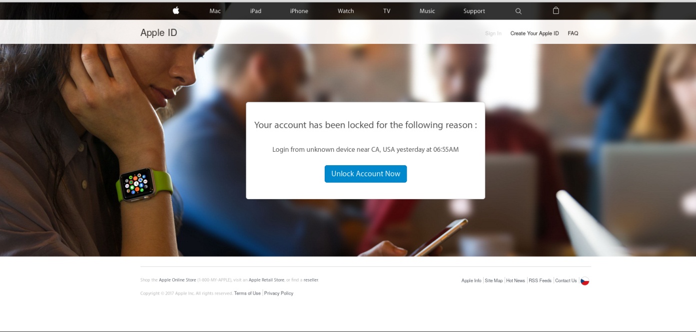Open the Privacy Policy link

tap(279, 293)
